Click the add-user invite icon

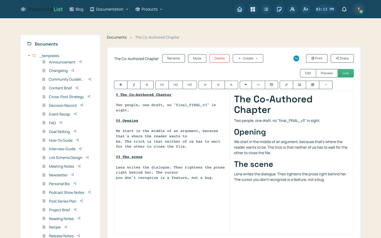point(306,9)
